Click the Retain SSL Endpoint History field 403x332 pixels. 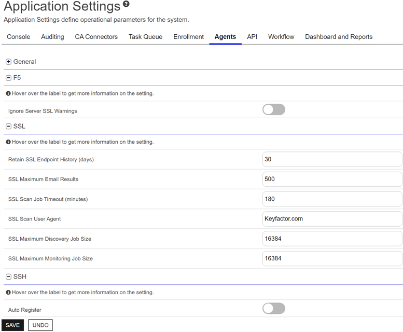[332, 159]
